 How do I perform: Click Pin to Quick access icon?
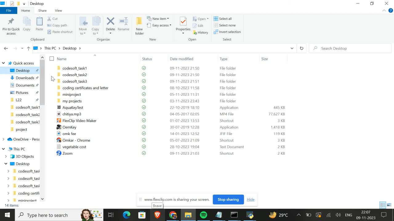(11, 21)
